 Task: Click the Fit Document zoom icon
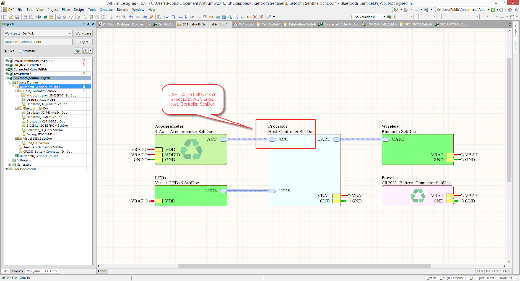(x=58, y=17)
